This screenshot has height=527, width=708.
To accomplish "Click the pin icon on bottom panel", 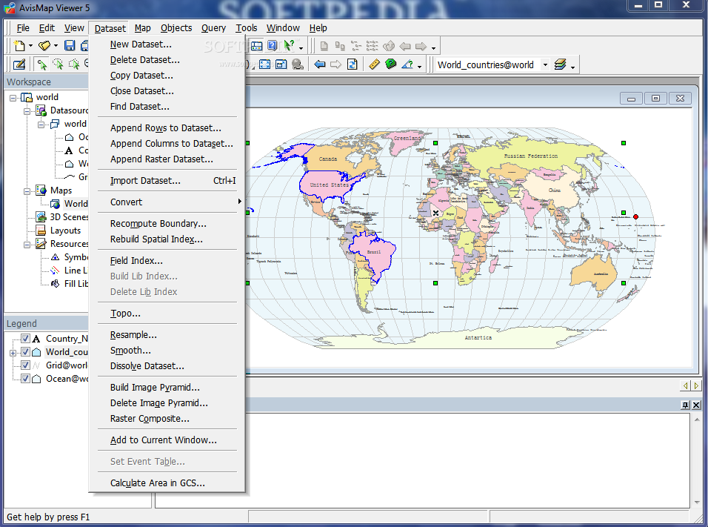I will tap(686, 405).
